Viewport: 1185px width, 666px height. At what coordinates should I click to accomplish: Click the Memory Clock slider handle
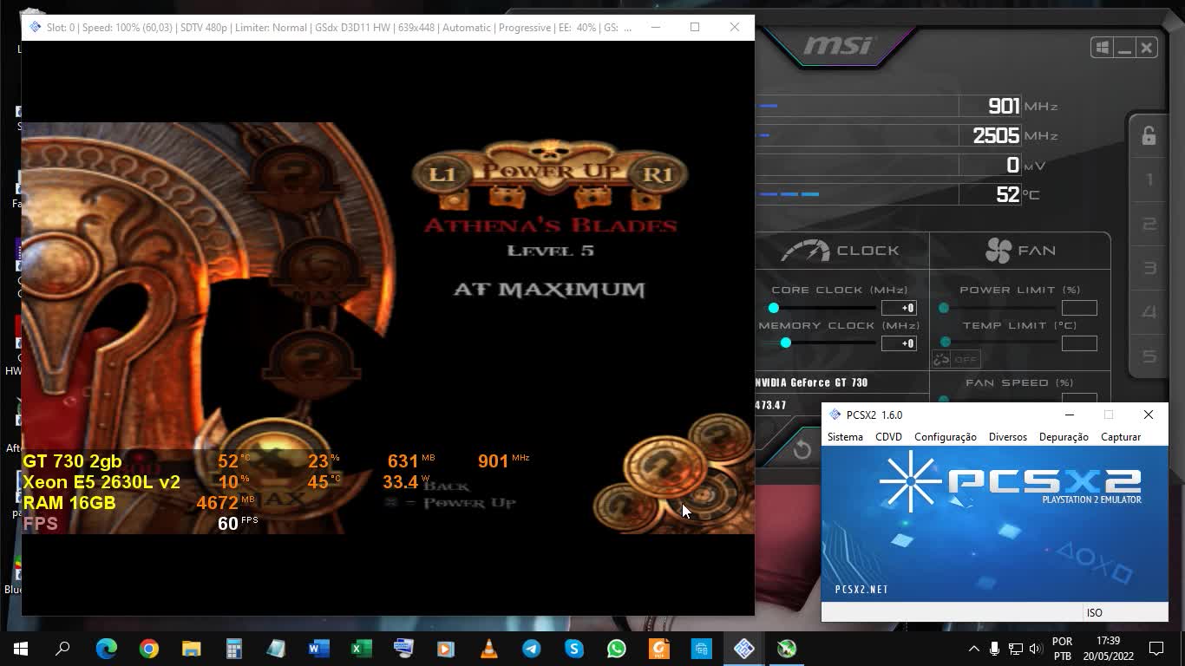click(x=785, y=343)
